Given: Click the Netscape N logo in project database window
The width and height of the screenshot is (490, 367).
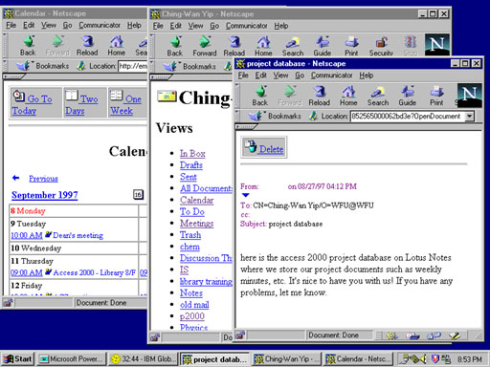Looking at the screenshot, I should click(x=469, y=96).
